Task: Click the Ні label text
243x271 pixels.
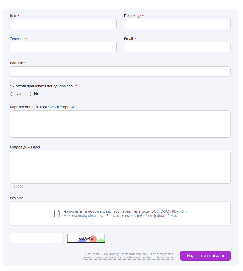Action: [36, 94]
